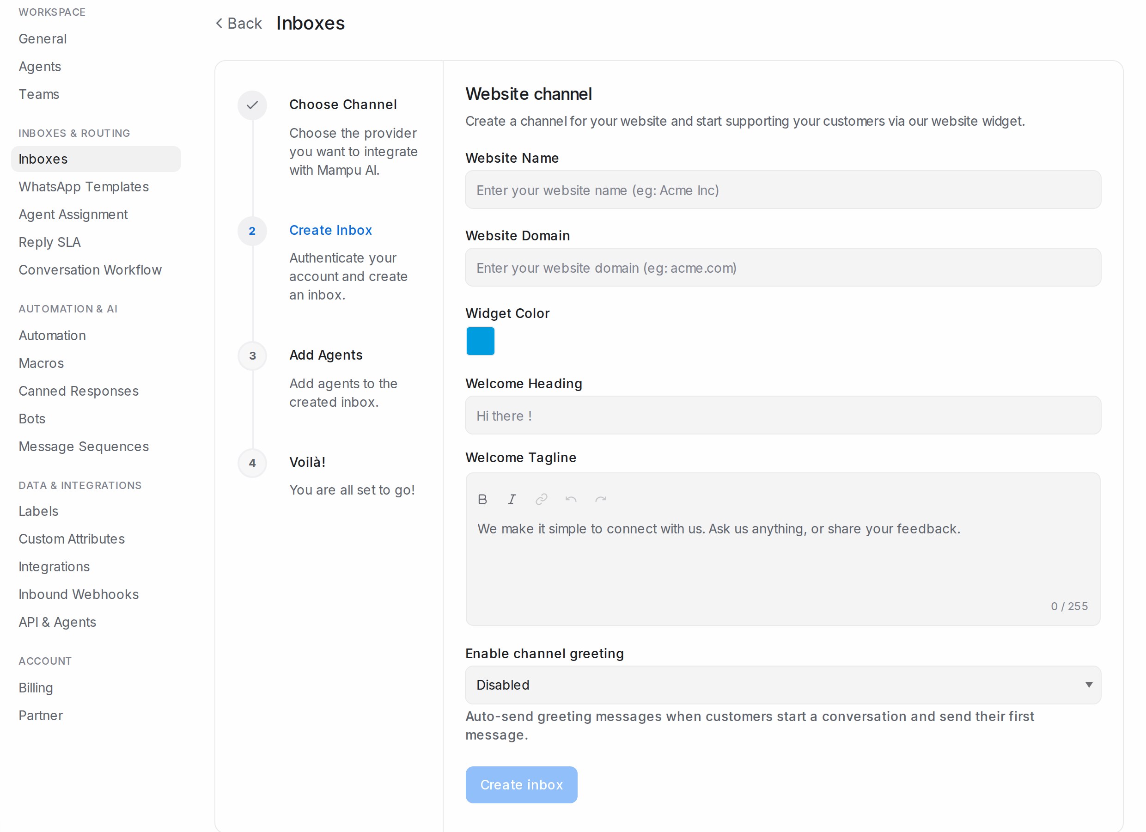Open General workspace settings
This screenshot has height=832, width=1146.
[x=43, y=39]
